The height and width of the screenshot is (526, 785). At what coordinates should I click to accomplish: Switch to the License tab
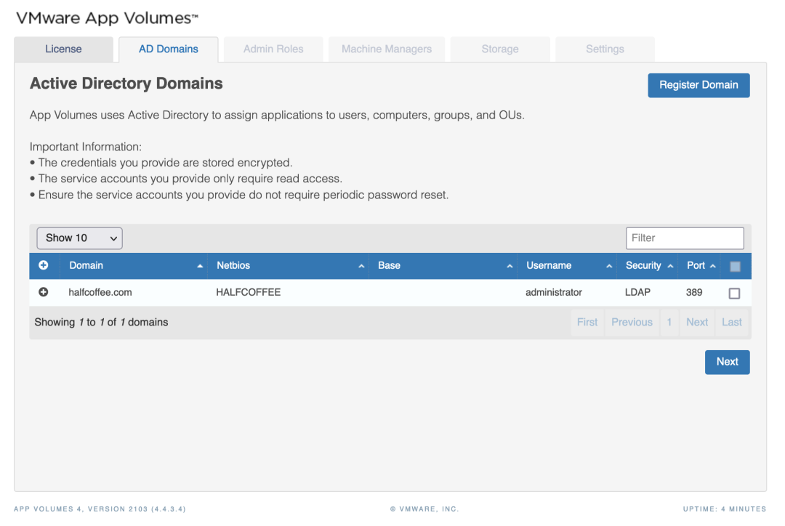click(x=63, y=49)
